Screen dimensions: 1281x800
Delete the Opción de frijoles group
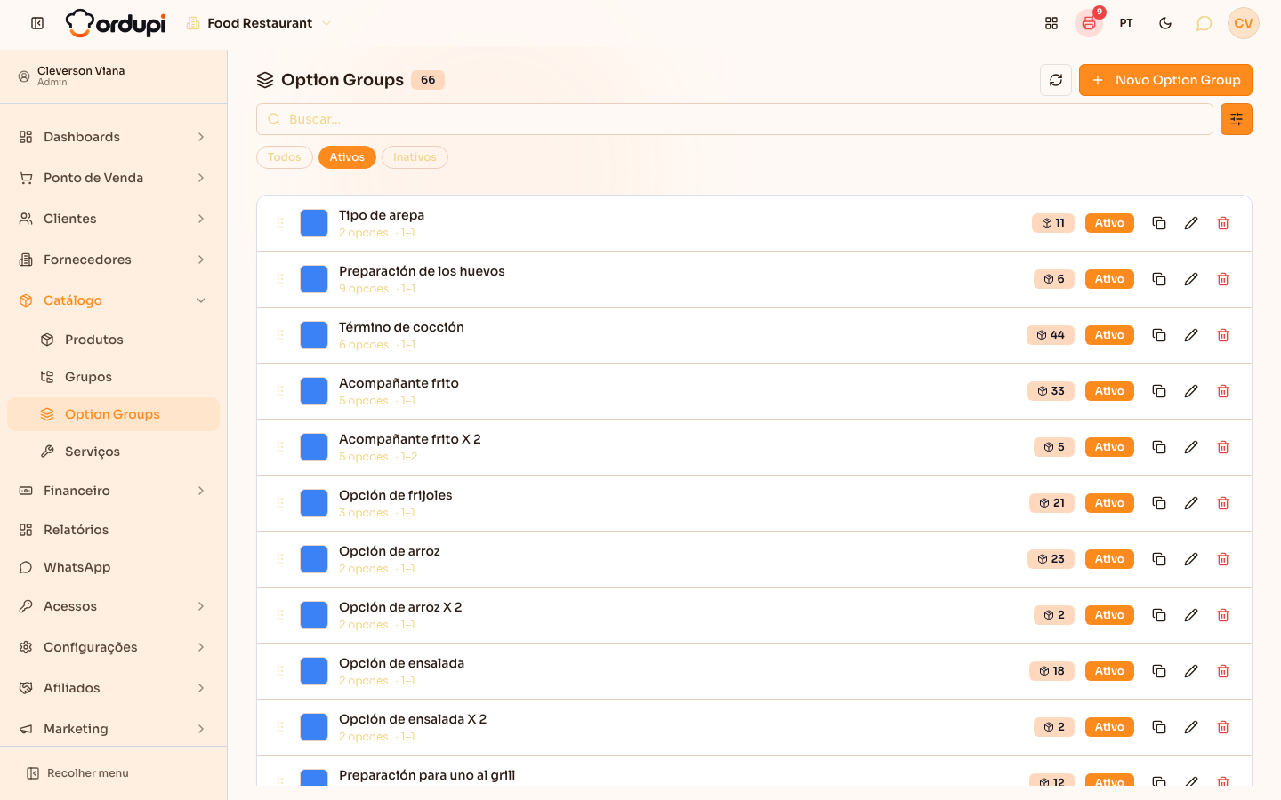[x=1223, y=503]
